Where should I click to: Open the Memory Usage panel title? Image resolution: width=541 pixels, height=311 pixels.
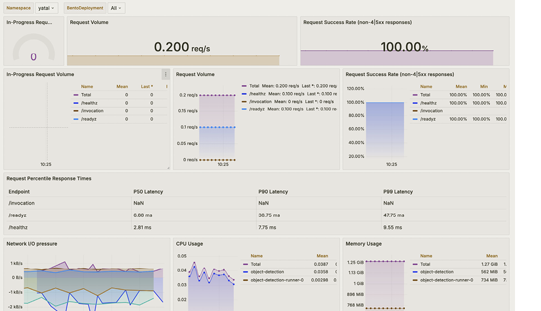pyautogui.click(x=364, y=243)
